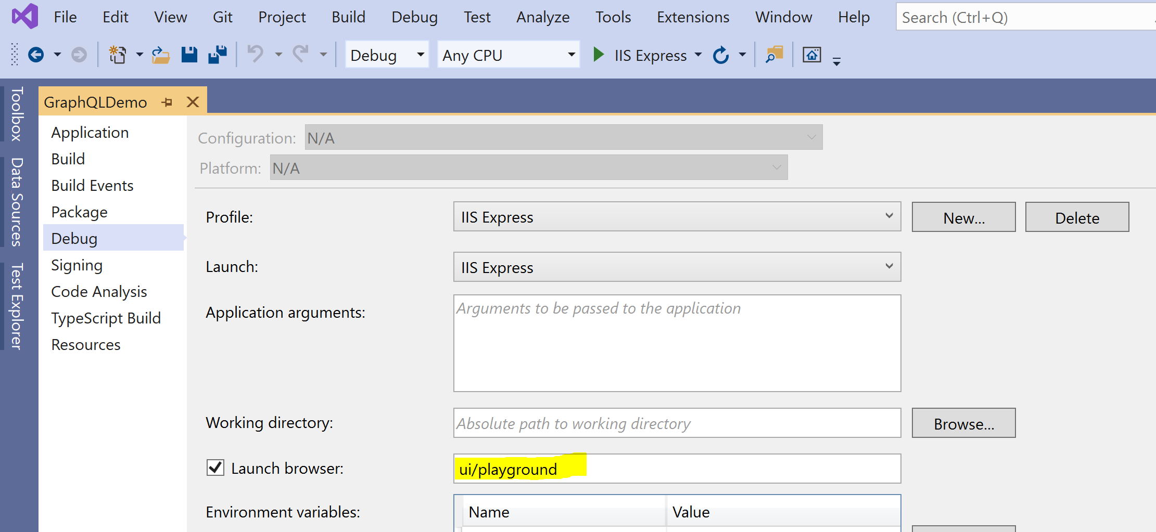The image size is (1156, 532).
Task: Click the Navigate Forward arrow icon
Action: 79,55
